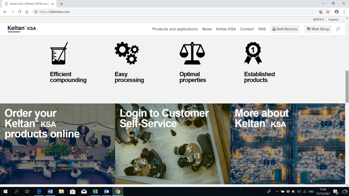This screenshot has width=349, height=196.
Task: Launch Microsoft Edge from the taskbar
Action: 39,191
